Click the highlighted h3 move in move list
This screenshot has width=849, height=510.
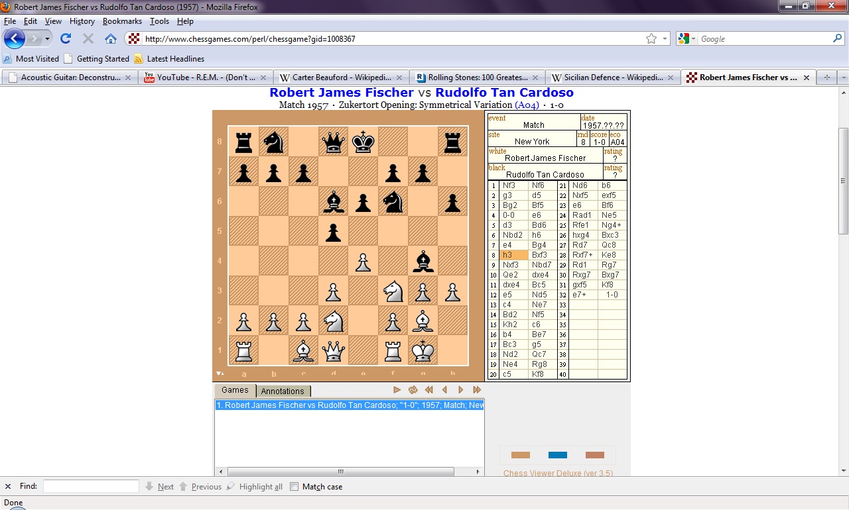pos(514,255)
